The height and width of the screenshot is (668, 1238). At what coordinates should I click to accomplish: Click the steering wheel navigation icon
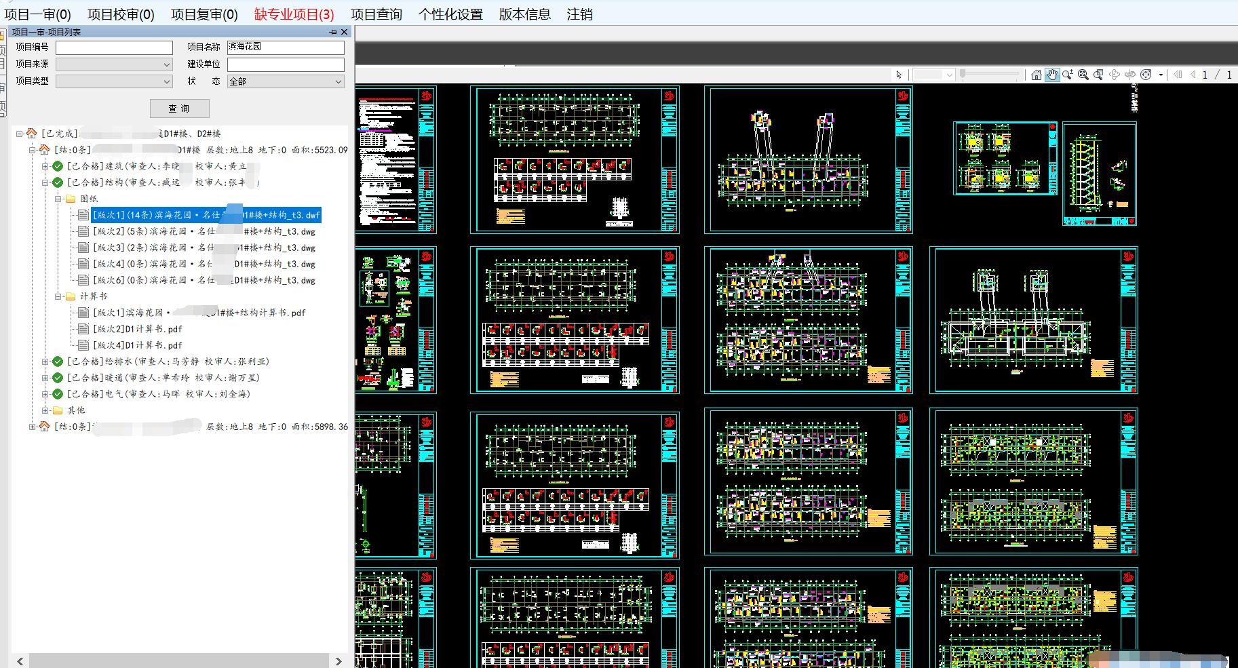[1146, 75]
